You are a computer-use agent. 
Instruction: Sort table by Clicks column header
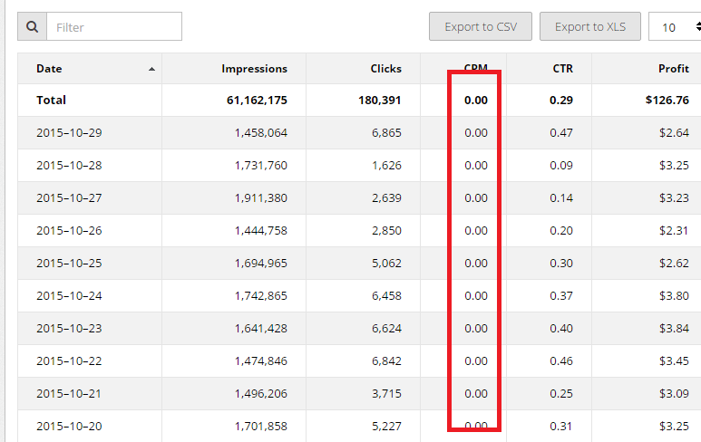point(385,69)
